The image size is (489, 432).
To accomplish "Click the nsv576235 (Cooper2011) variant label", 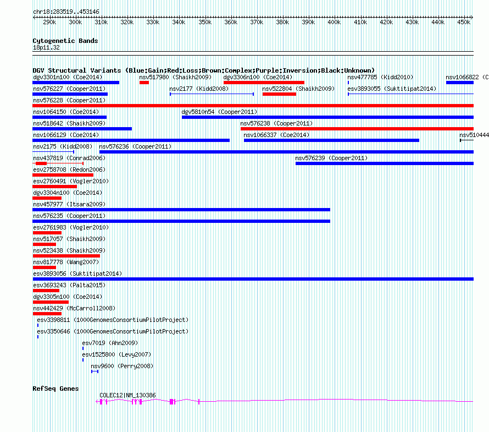I will [x=70, y=216].
